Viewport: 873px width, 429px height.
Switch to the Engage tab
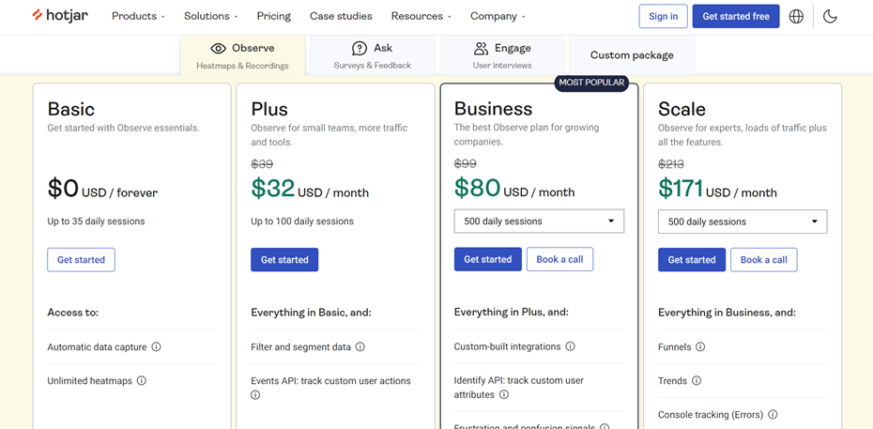click(x=502, y=55)
